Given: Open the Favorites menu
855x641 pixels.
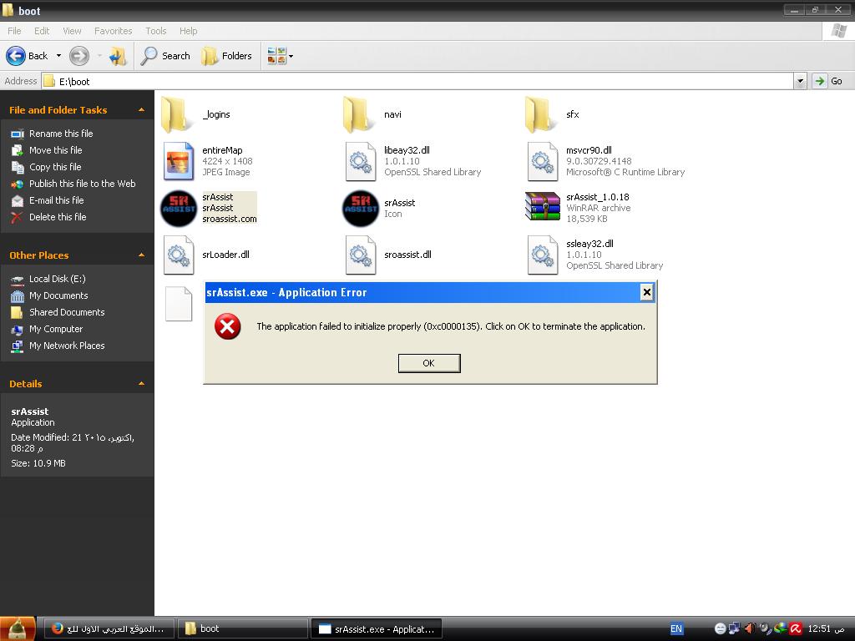Looking at the screenshot, I should [x=113, y=31].
